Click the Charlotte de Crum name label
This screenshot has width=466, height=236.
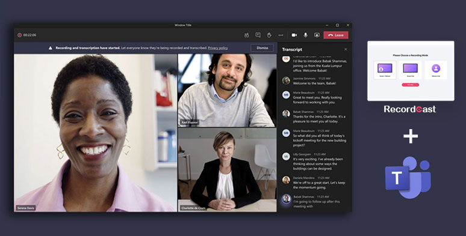193,208
